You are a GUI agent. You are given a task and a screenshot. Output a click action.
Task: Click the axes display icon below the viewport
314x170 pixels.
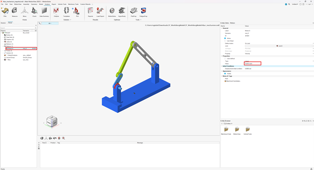tap(46, 138)
